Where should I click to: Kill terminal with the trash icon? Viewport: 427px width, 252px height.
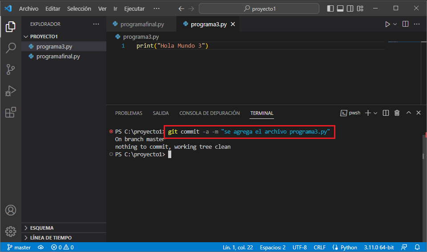point(397,113)
